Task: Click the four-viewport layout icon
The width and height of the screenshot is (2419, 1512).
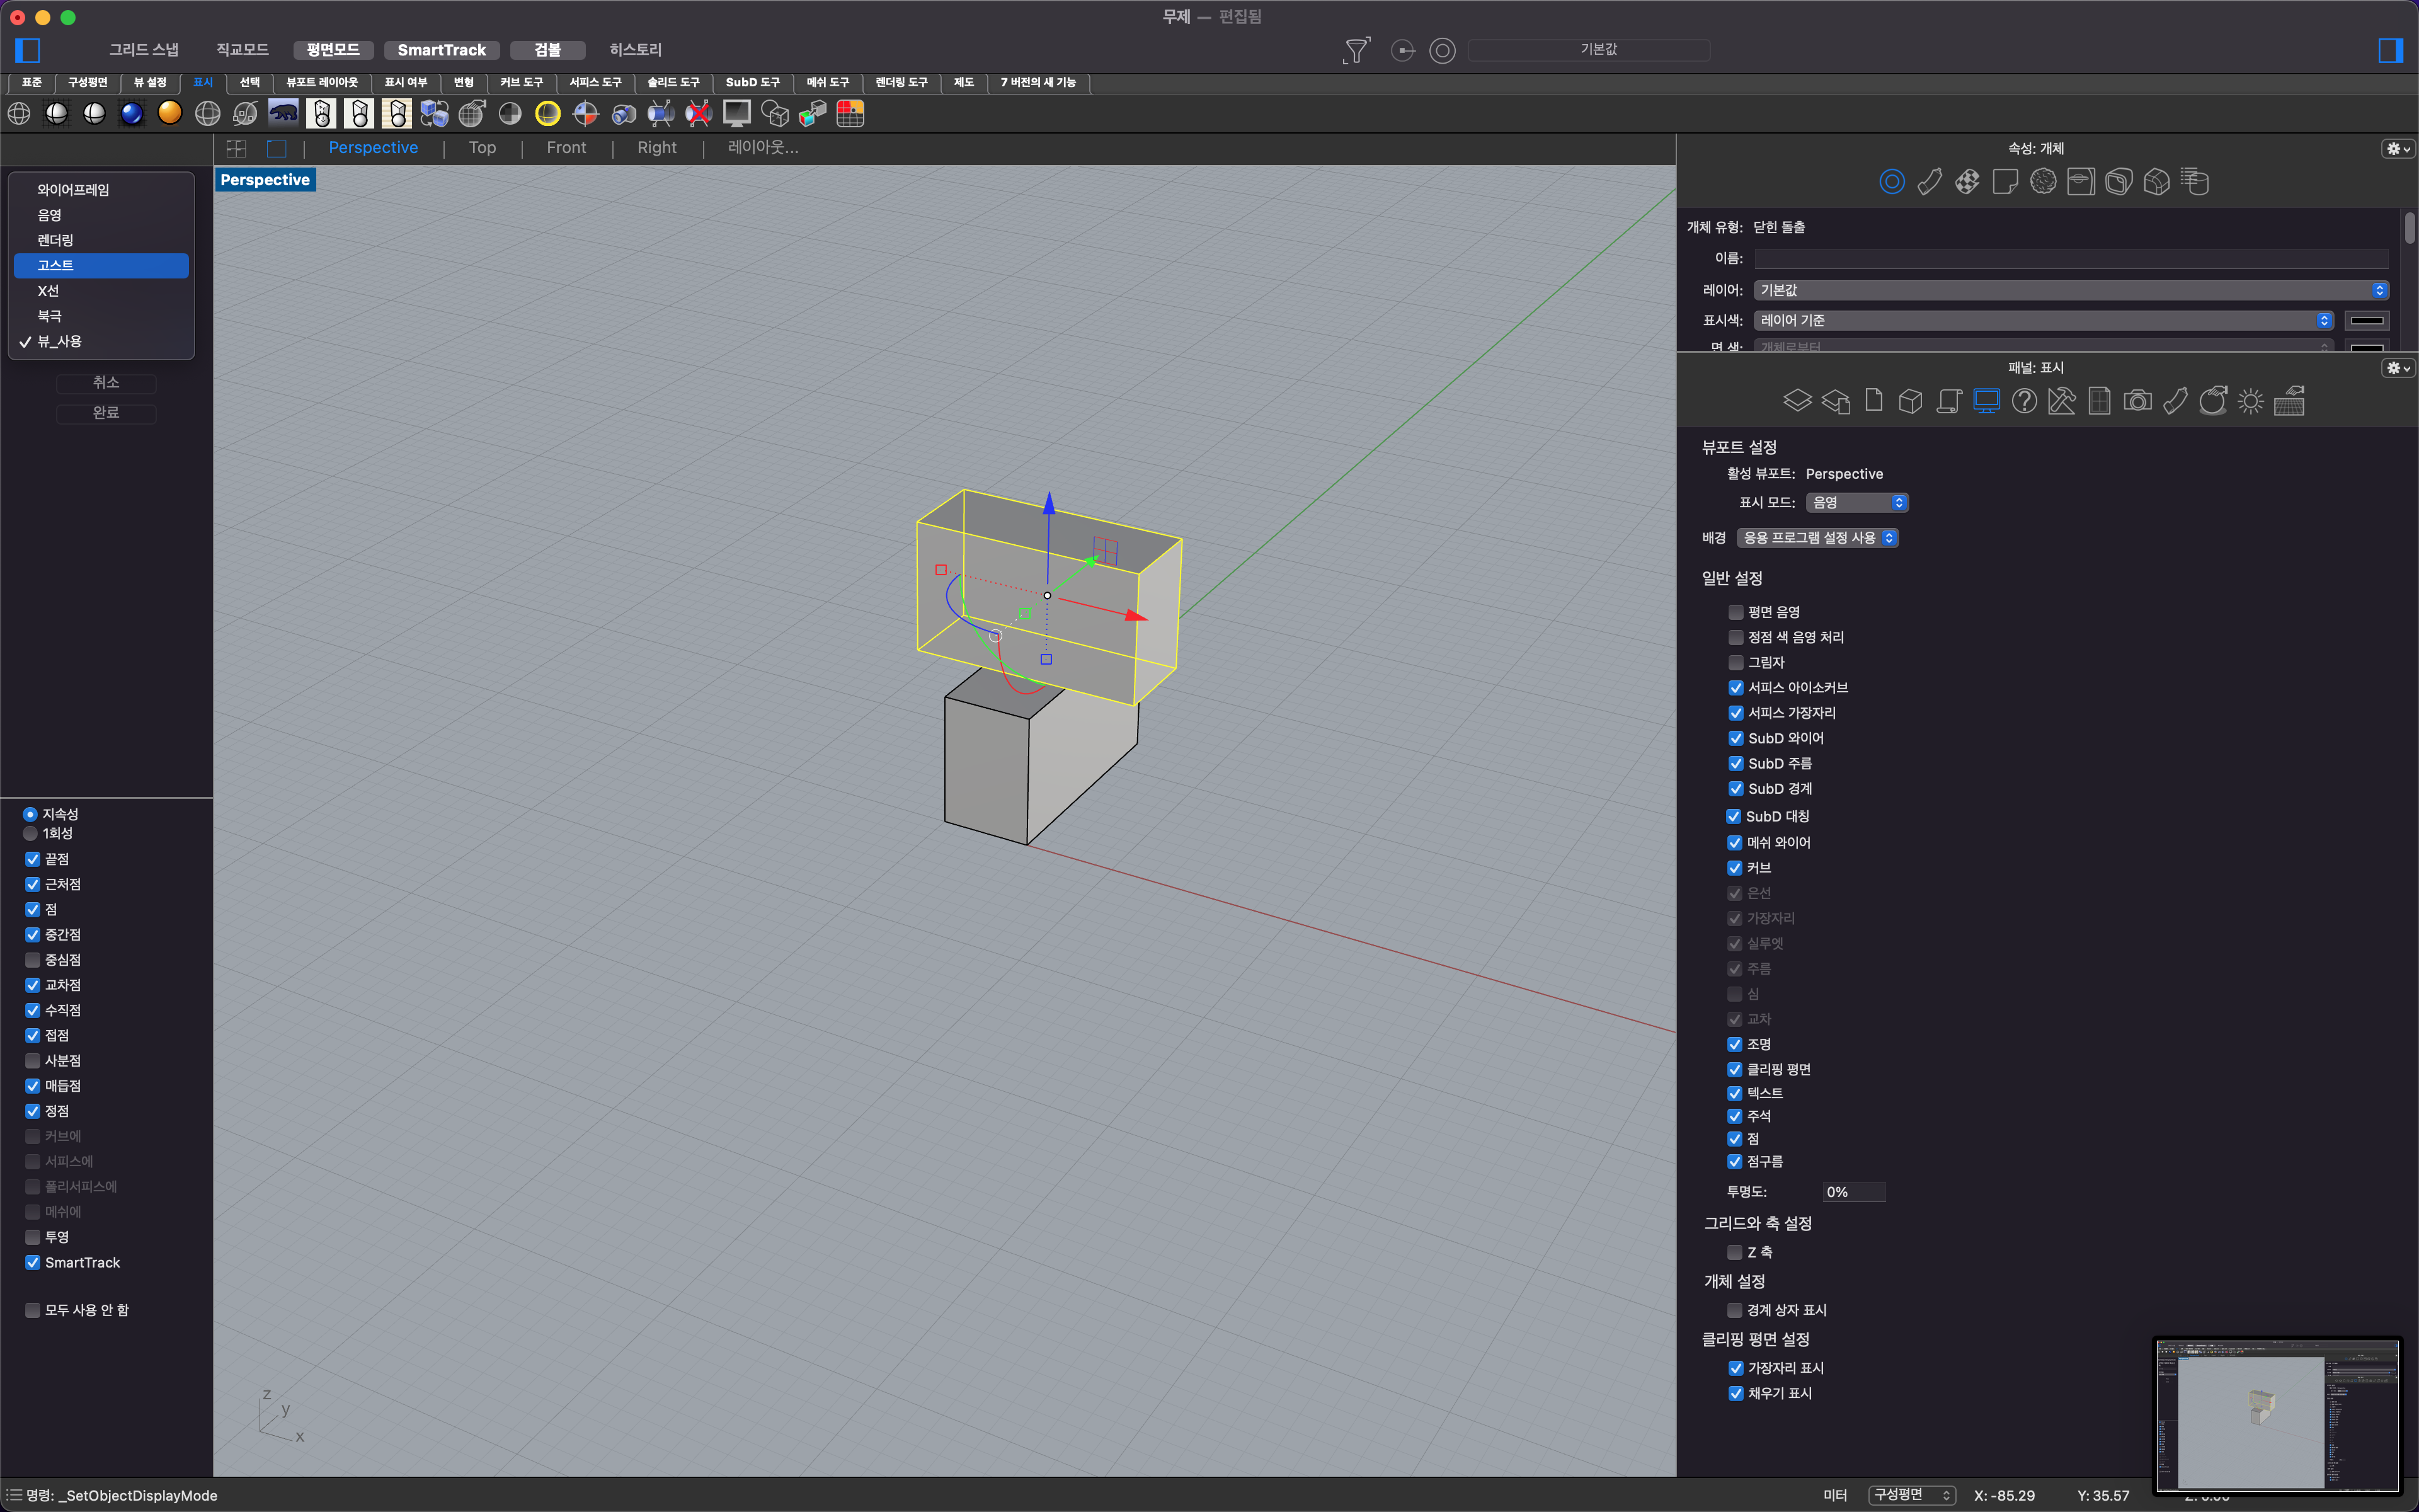Action: pos(237,148)
